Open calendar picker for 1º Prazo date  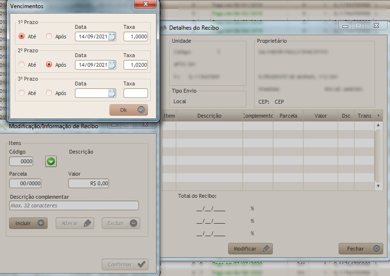click(x=112, y=36)
